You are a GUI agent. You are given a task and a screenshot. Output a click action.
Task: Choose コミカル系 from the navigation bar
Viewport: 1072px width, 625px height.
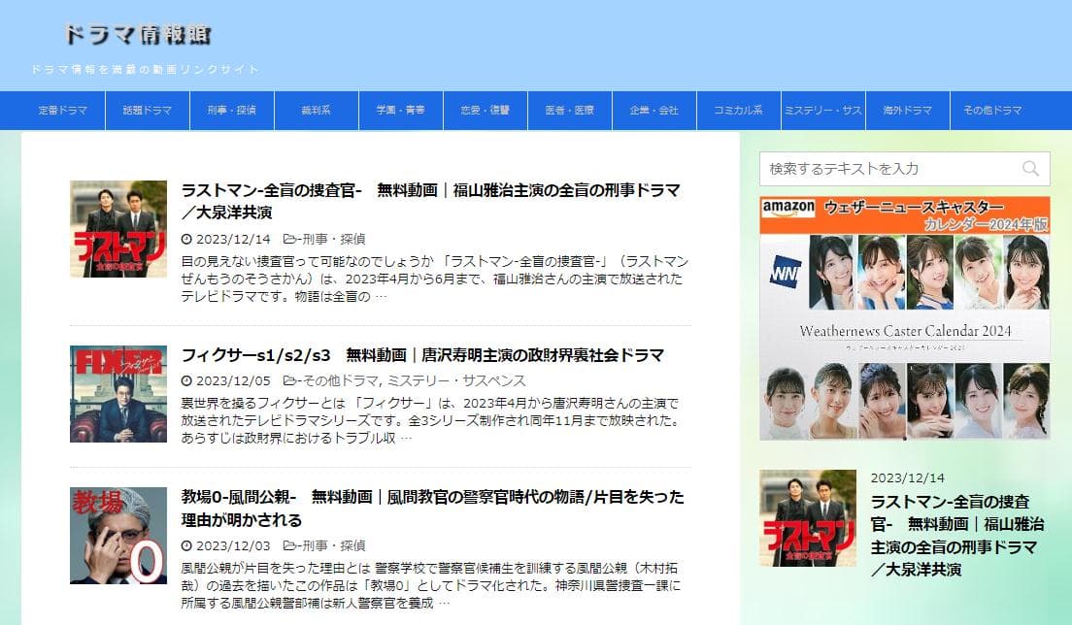[738, 110]
